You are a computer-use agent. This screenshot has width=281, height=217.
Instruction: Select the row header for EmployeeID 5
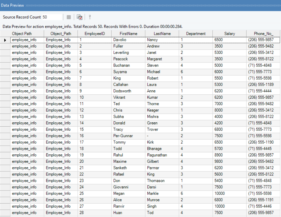pyautogui.click(x=5, y=66)
